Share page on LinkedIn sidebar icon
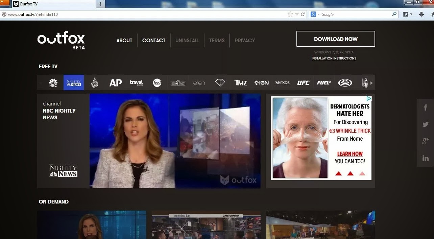 coord(426,158)
